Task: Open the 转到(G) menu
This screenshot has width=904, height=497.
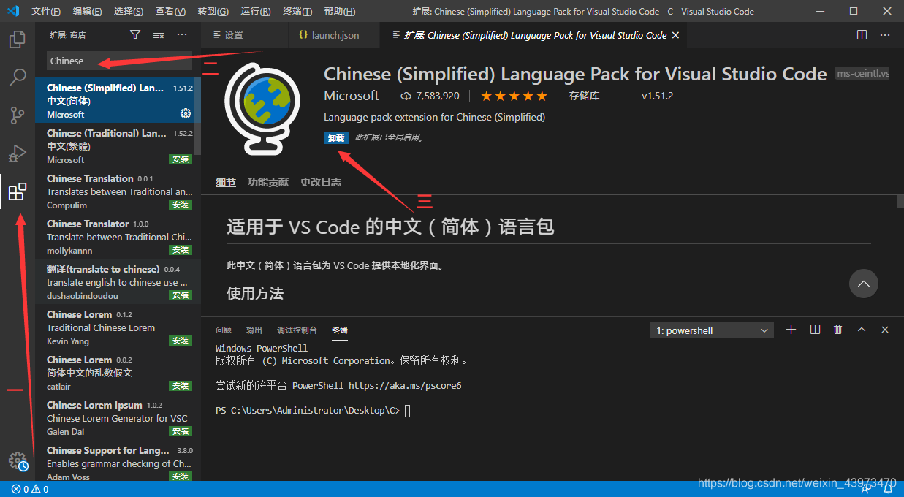Action: click(213, 12)
